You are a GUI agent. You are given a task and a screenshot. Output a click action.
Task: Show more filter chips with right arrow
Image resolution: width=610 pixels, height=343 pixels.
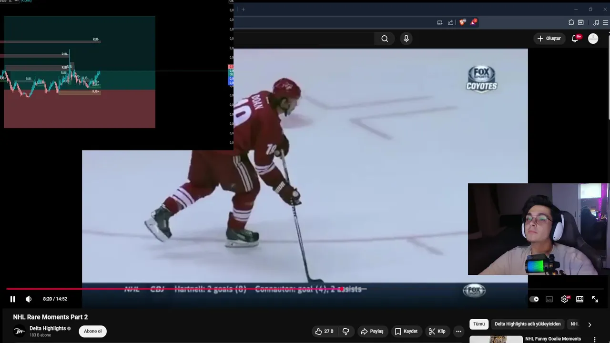click(x=590, y=324)
